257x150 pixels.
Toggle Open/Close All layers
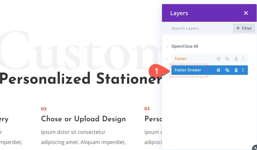[x=185, y=46]
